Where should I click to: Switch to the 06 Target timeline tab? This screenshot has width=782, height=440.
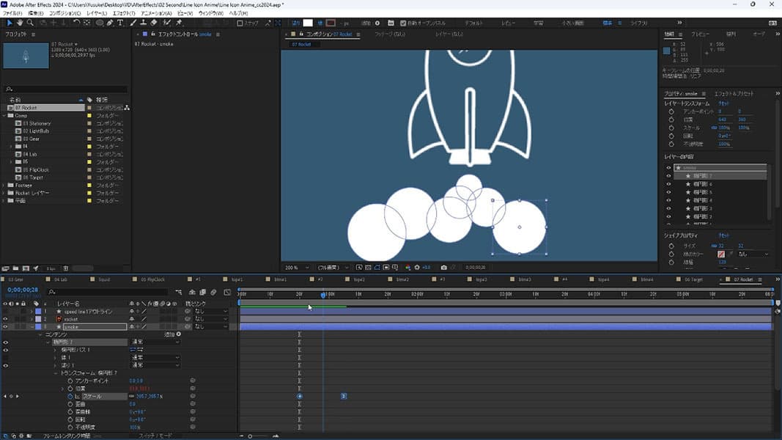click(693, 279)
